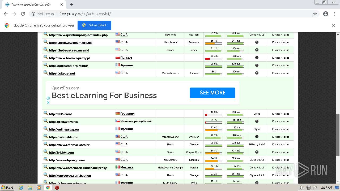This screenshot has height=191, width=340.
Task: Launch Internet Explorer from the taskbar
Action: click(x=21, y=188)
